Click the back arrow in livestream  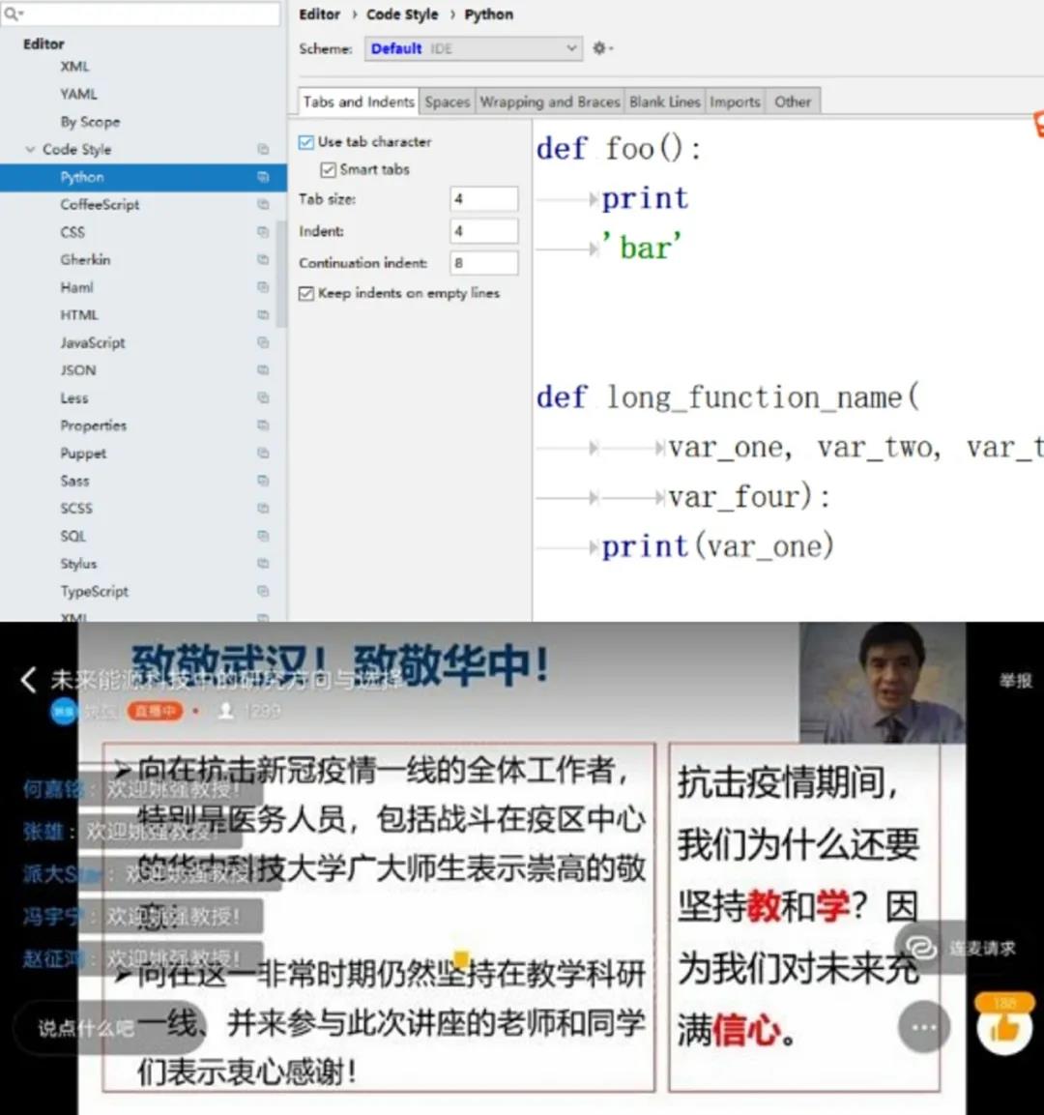(29, 680)
